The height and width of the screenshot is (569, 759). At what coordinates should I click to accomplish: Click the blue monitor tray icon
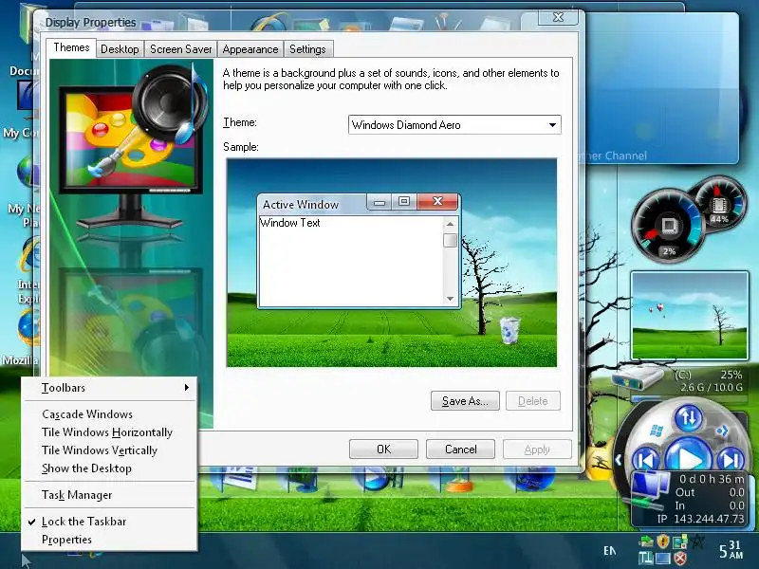662,559
